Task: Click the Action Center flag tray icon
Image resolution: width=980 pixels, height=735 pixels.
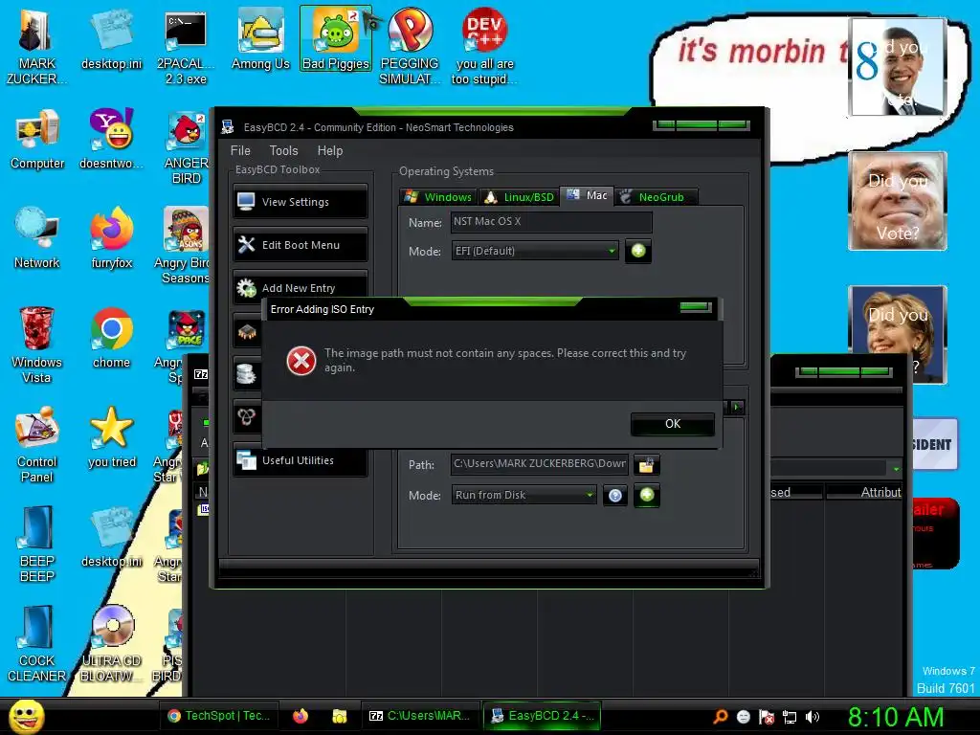Action: (767, 717)
